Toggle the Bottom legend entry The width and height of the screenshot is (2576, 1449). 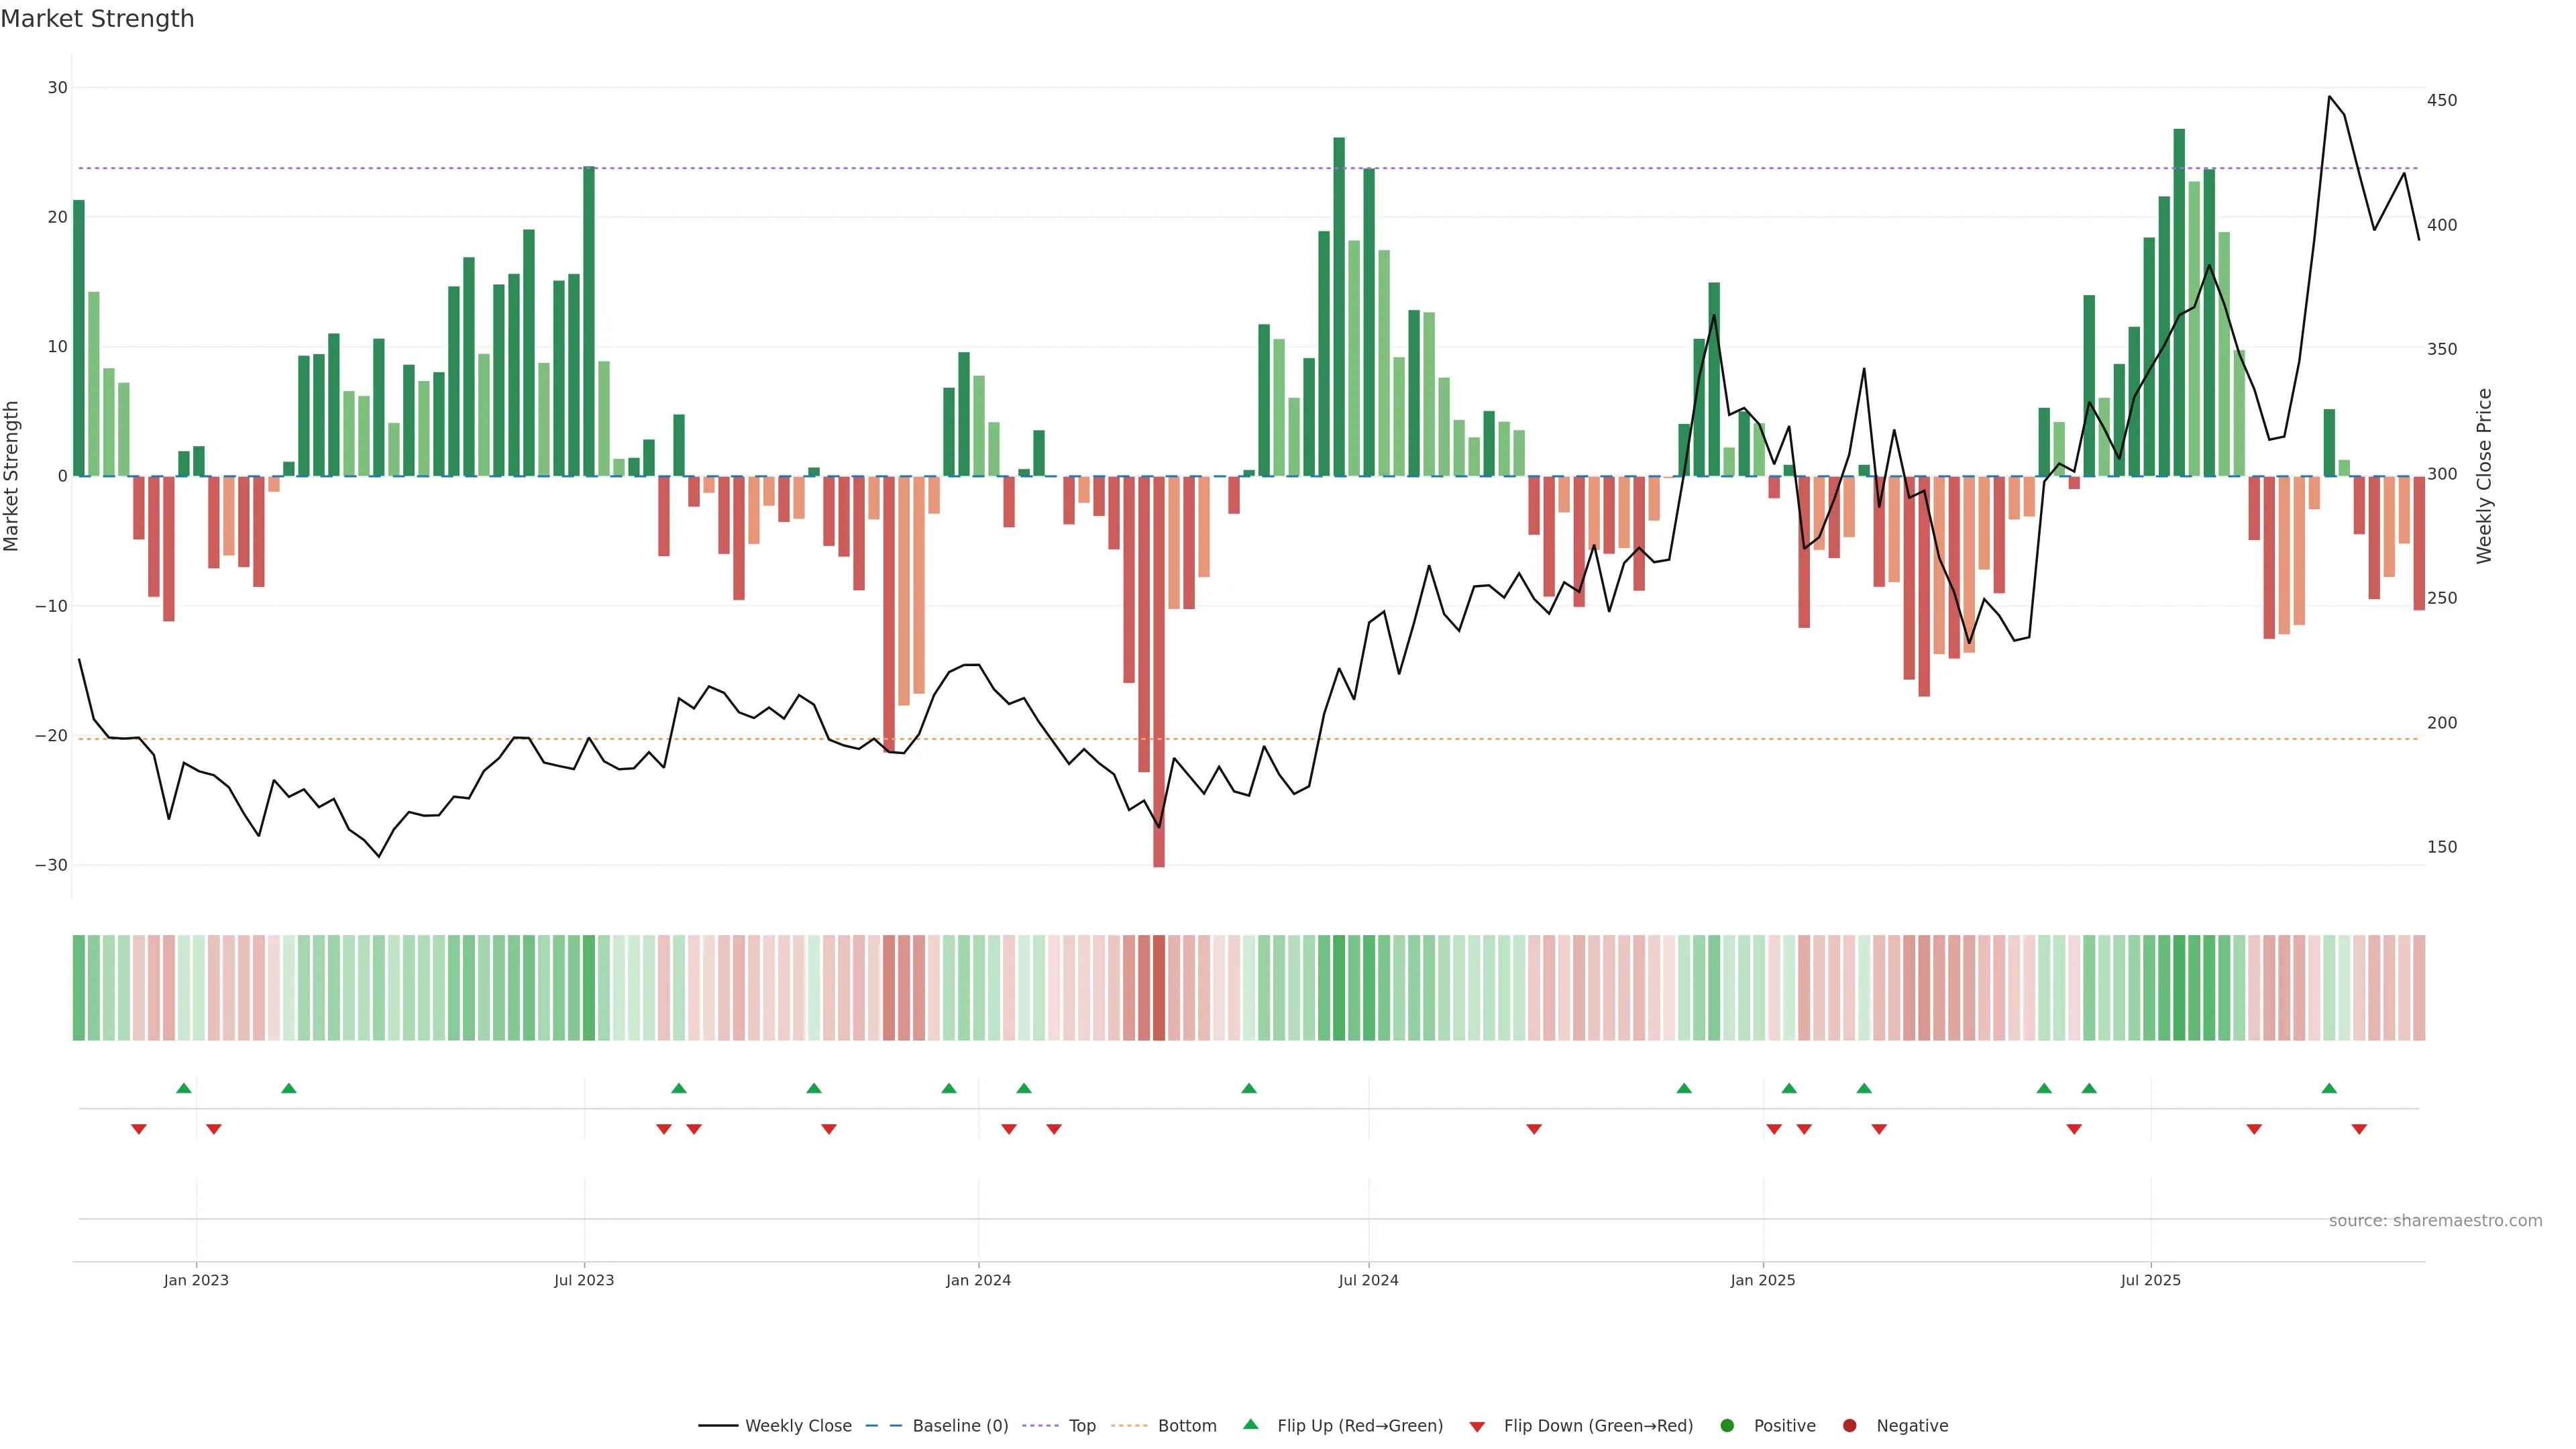pos(1187,1425)
